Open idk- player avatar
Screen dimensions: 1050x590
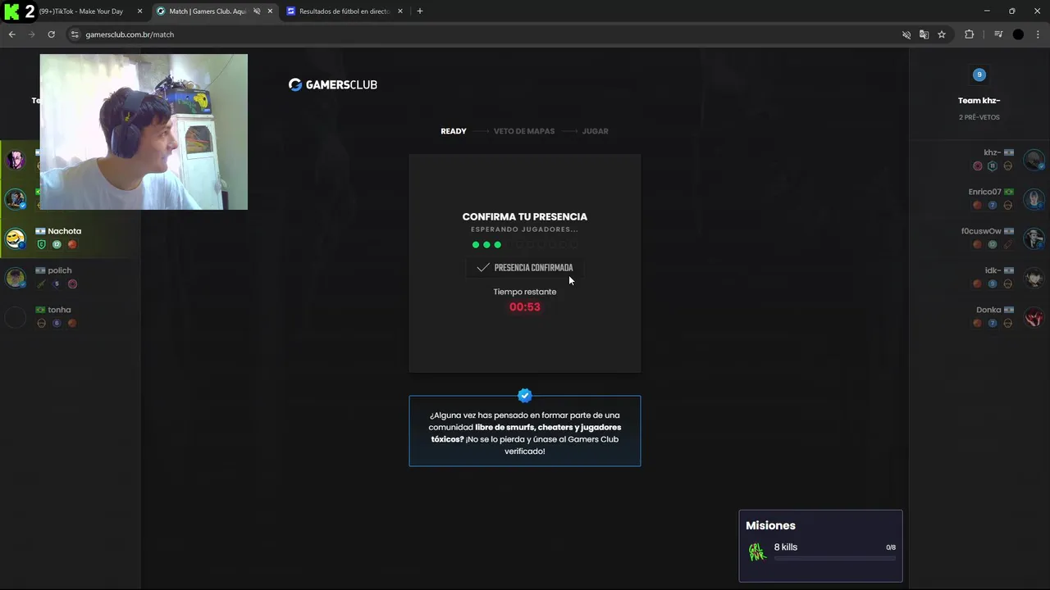point(1034,277)
